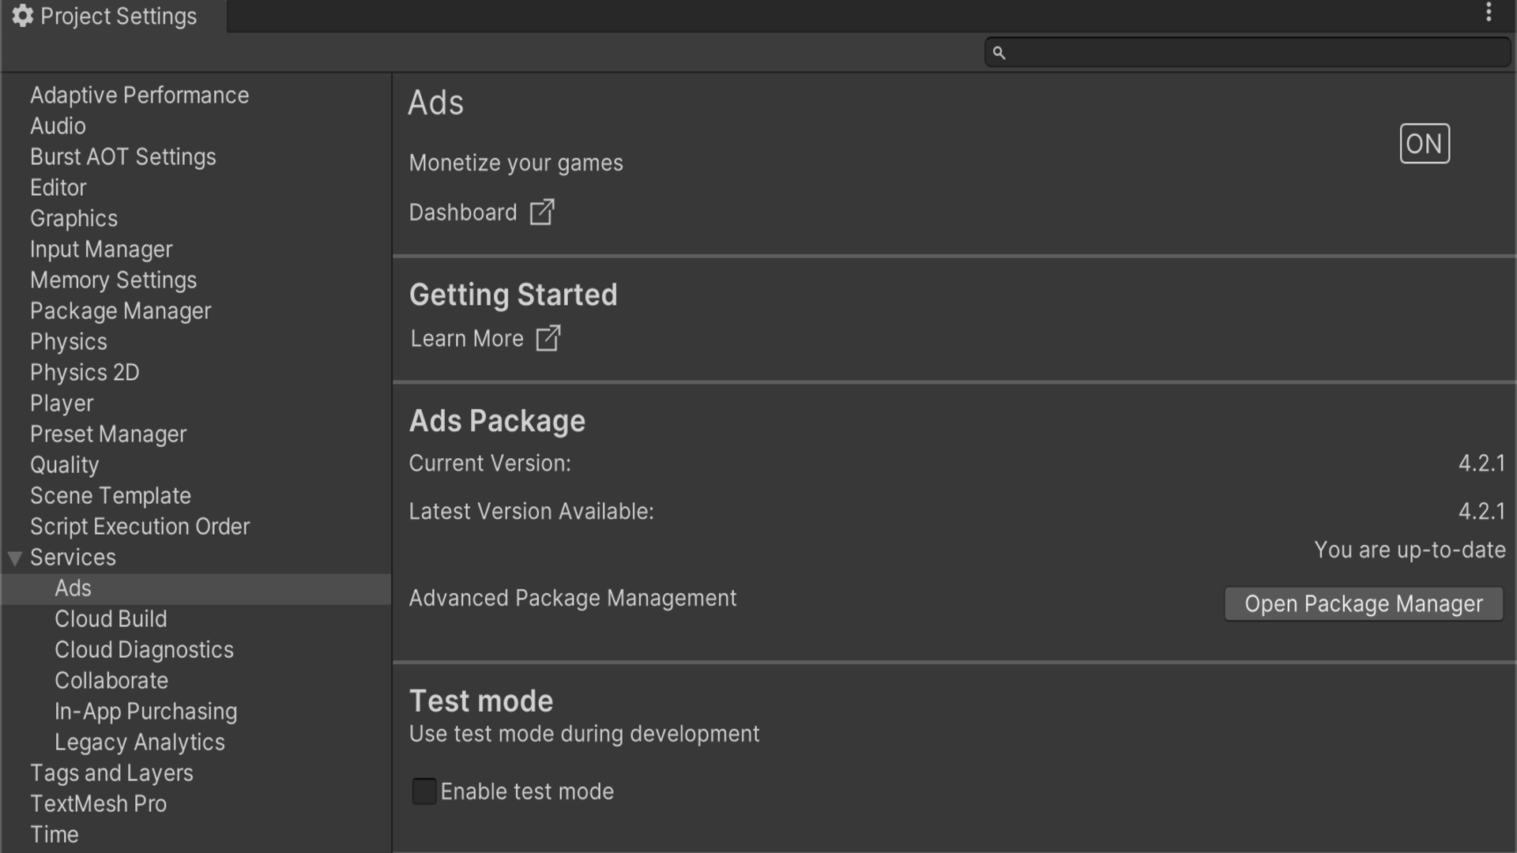The image size is (1517, 853).
Task: Open the Player settings page
Action: tap(61, 403)
